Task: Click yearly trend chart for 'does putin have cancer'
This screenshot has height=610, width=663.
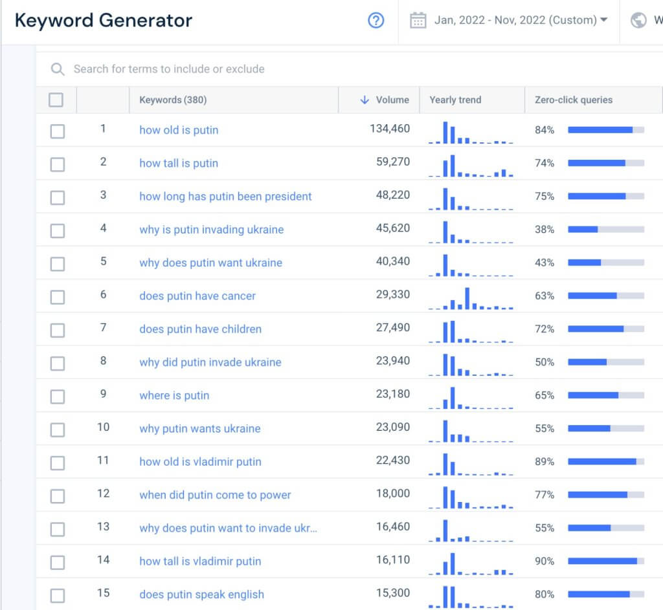Action: 471,298
